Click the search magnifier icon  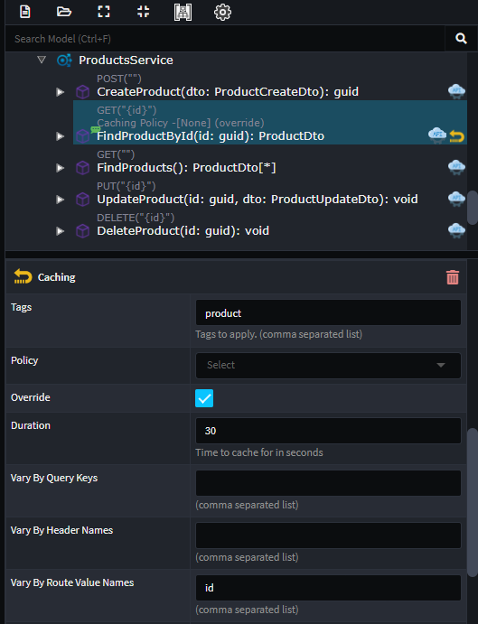tap(461, 39)
